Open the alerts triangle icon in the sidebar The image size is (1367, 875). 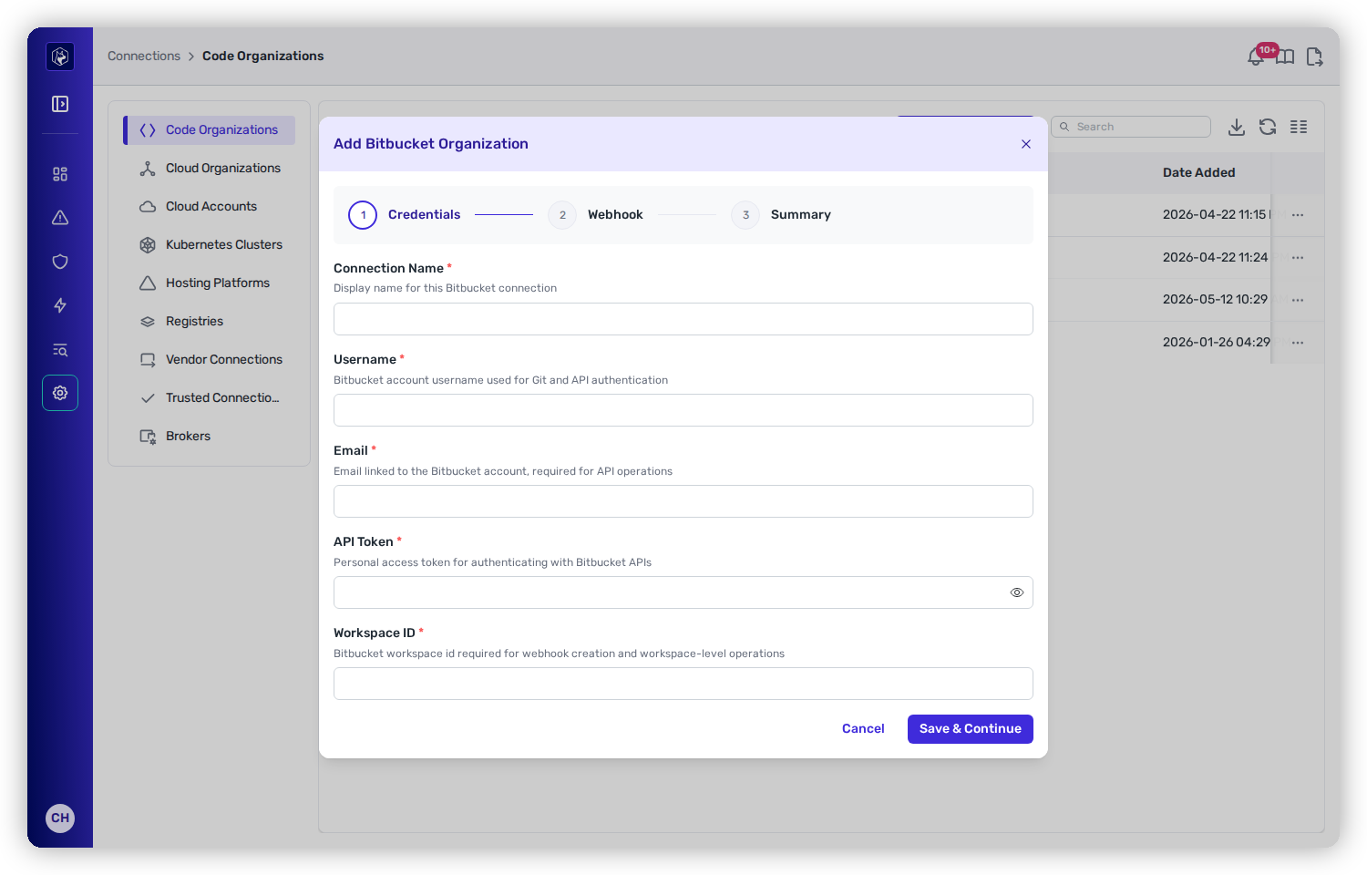click(60, 218)
